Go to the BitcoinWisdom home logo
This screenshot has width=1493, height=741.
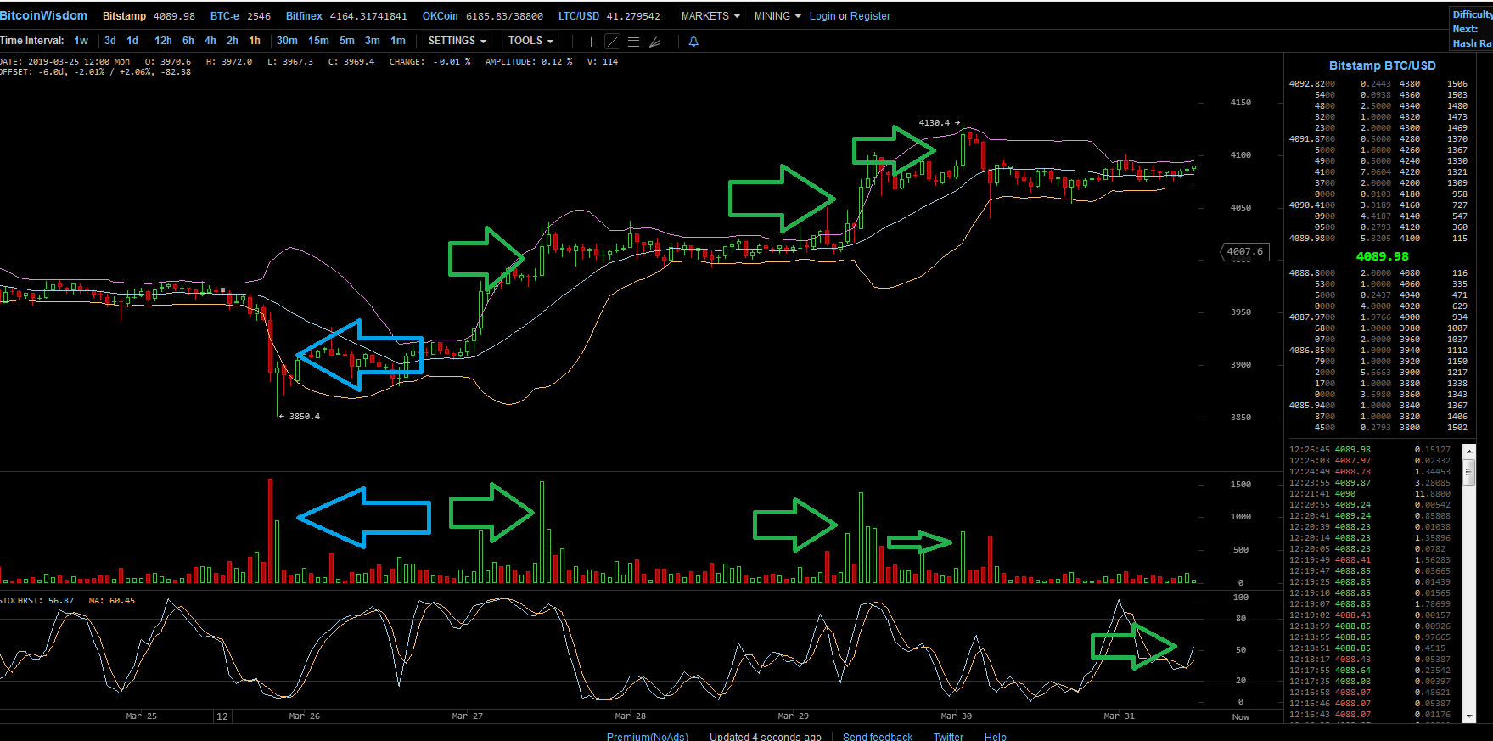coord(43,15)
